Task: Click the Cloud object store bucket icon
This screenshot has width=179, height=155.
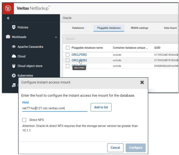Action: [x=13, y=66]
